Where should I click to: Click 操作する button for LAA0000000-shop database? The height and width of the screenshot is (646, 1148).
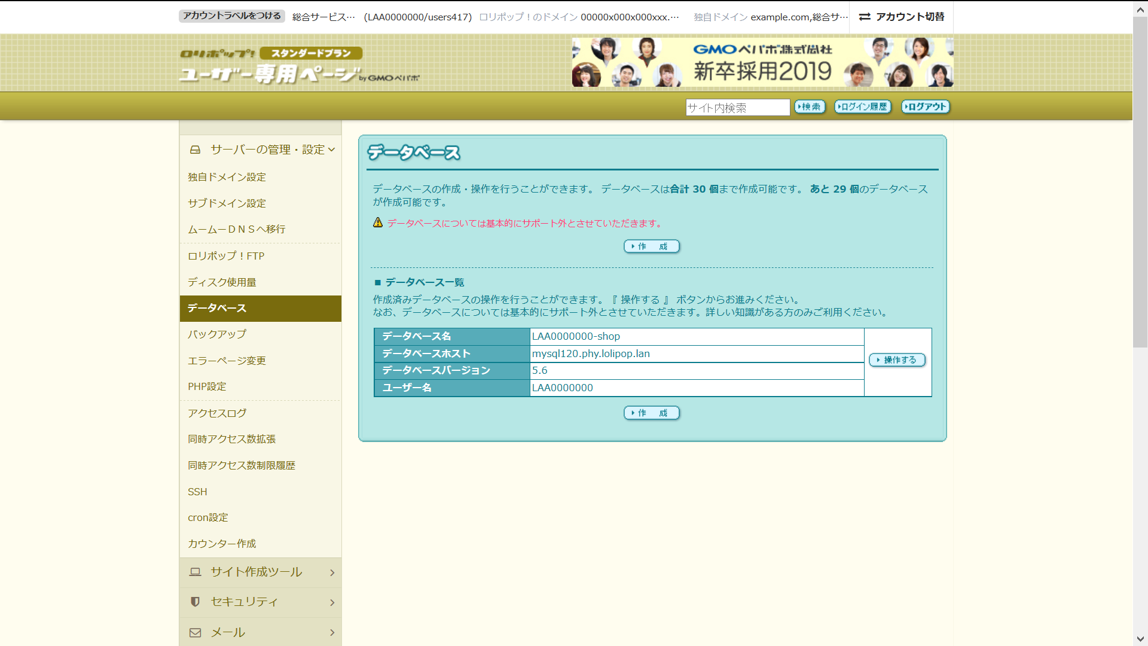click(x=897, y=360)
